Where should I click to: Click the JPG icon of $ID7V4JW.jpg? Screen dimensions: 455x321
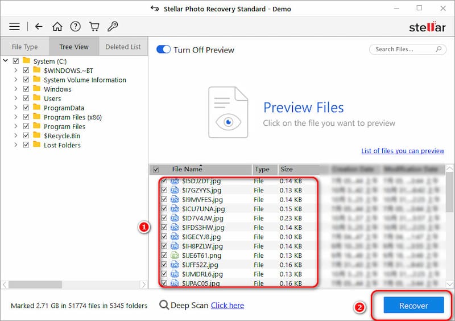[x=175, y=218]
